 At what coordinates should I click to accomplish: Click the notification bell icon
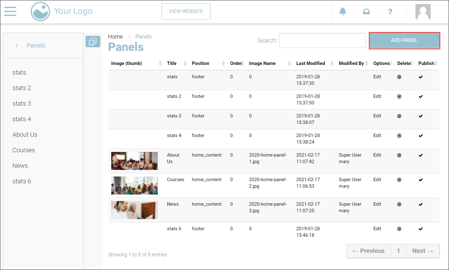coord(342,11)
